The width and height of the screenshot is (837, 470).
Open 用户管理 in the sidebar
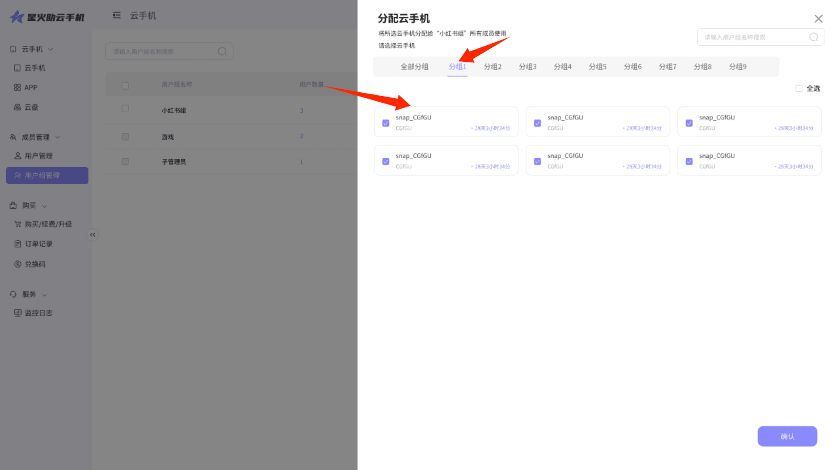coord(38,156)
